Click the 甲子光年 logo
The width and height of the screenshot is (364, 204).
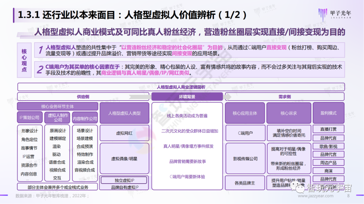click(x=335, y=14)
